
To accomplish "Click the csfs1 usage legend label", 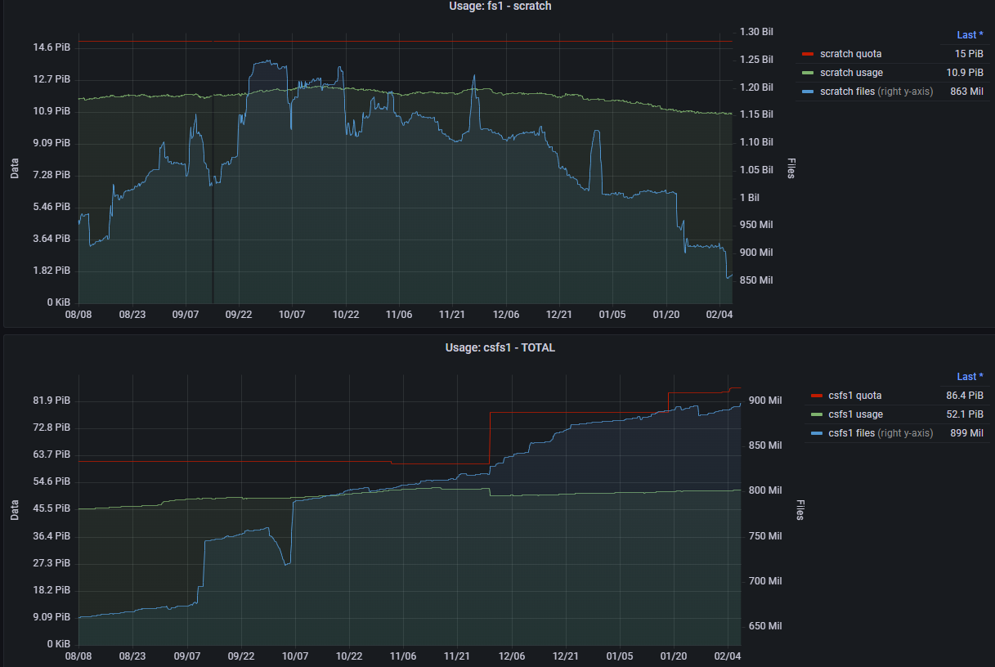I will [x=855, y=414].
